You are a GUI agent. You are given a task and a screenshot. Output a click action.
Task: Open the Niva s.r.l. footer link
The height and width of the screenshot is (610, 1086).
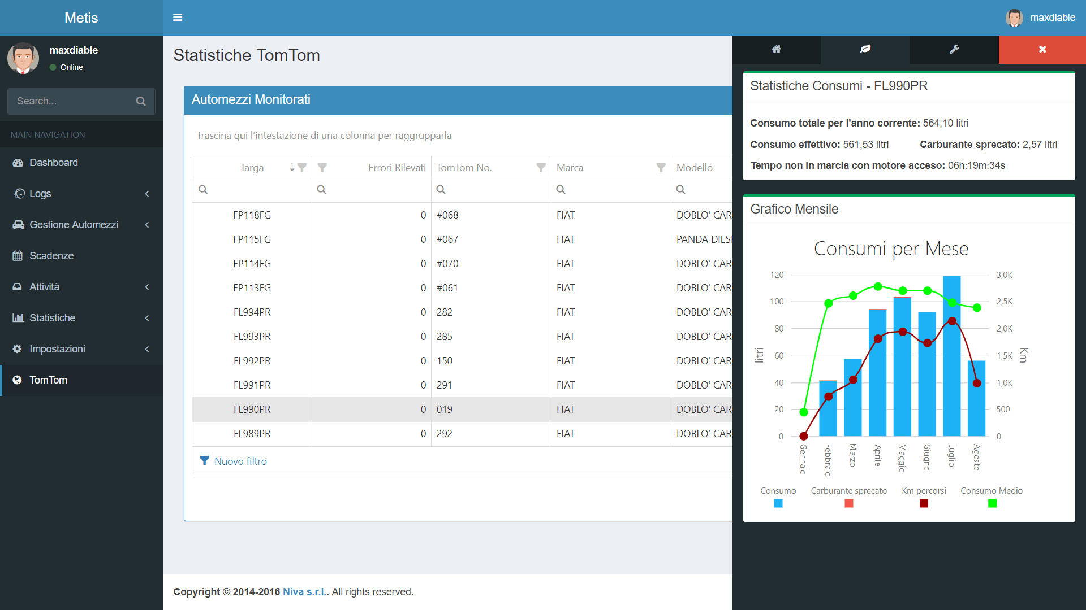tap(304, 592)
